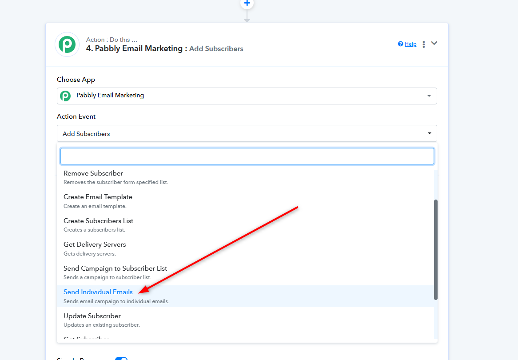Click the Pabbly icon in Choose App field

[65, 96]
